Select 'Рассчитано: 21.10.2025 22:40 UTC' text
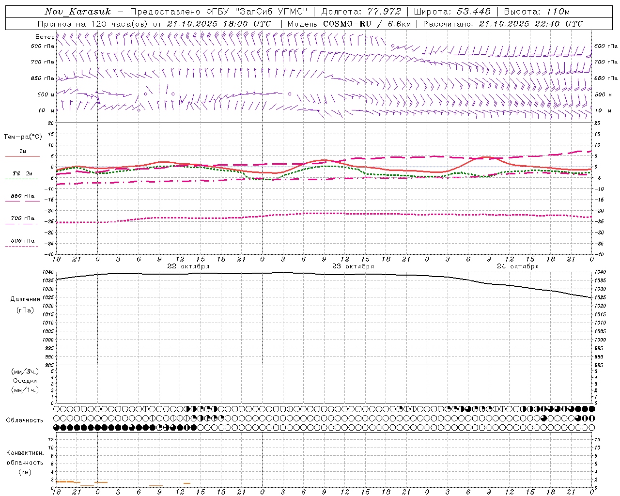The image size is (620, 496). point(503,24)
